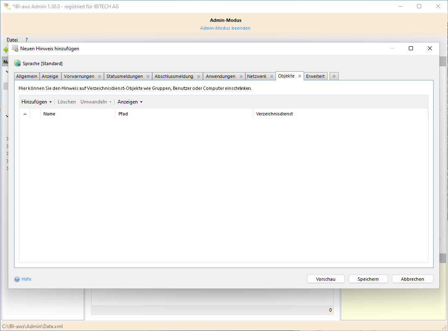The width and height of the screenshot is (448, 331).
Task: Cancel the dialog with Abbrechen
Action: (x=413, y=279)
